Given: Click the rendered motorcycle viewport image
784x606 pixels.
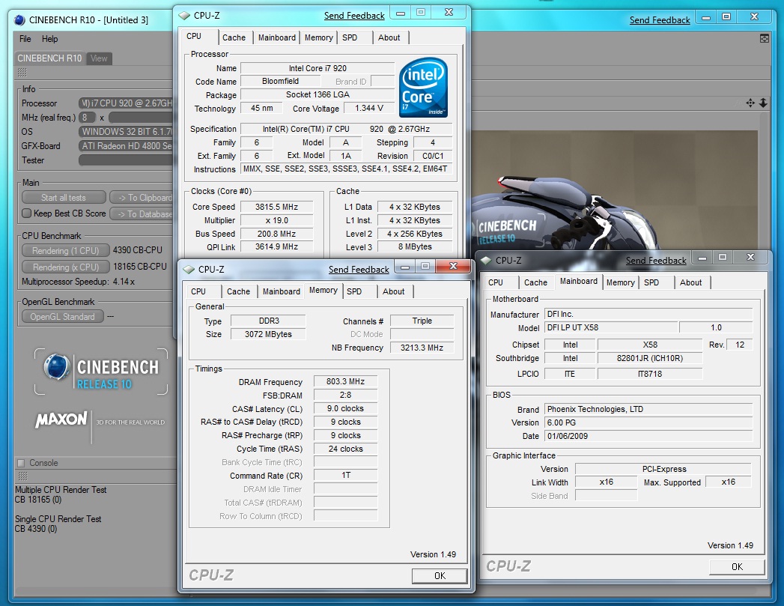Looking at the screenshot, I should [x=615, y=190].
